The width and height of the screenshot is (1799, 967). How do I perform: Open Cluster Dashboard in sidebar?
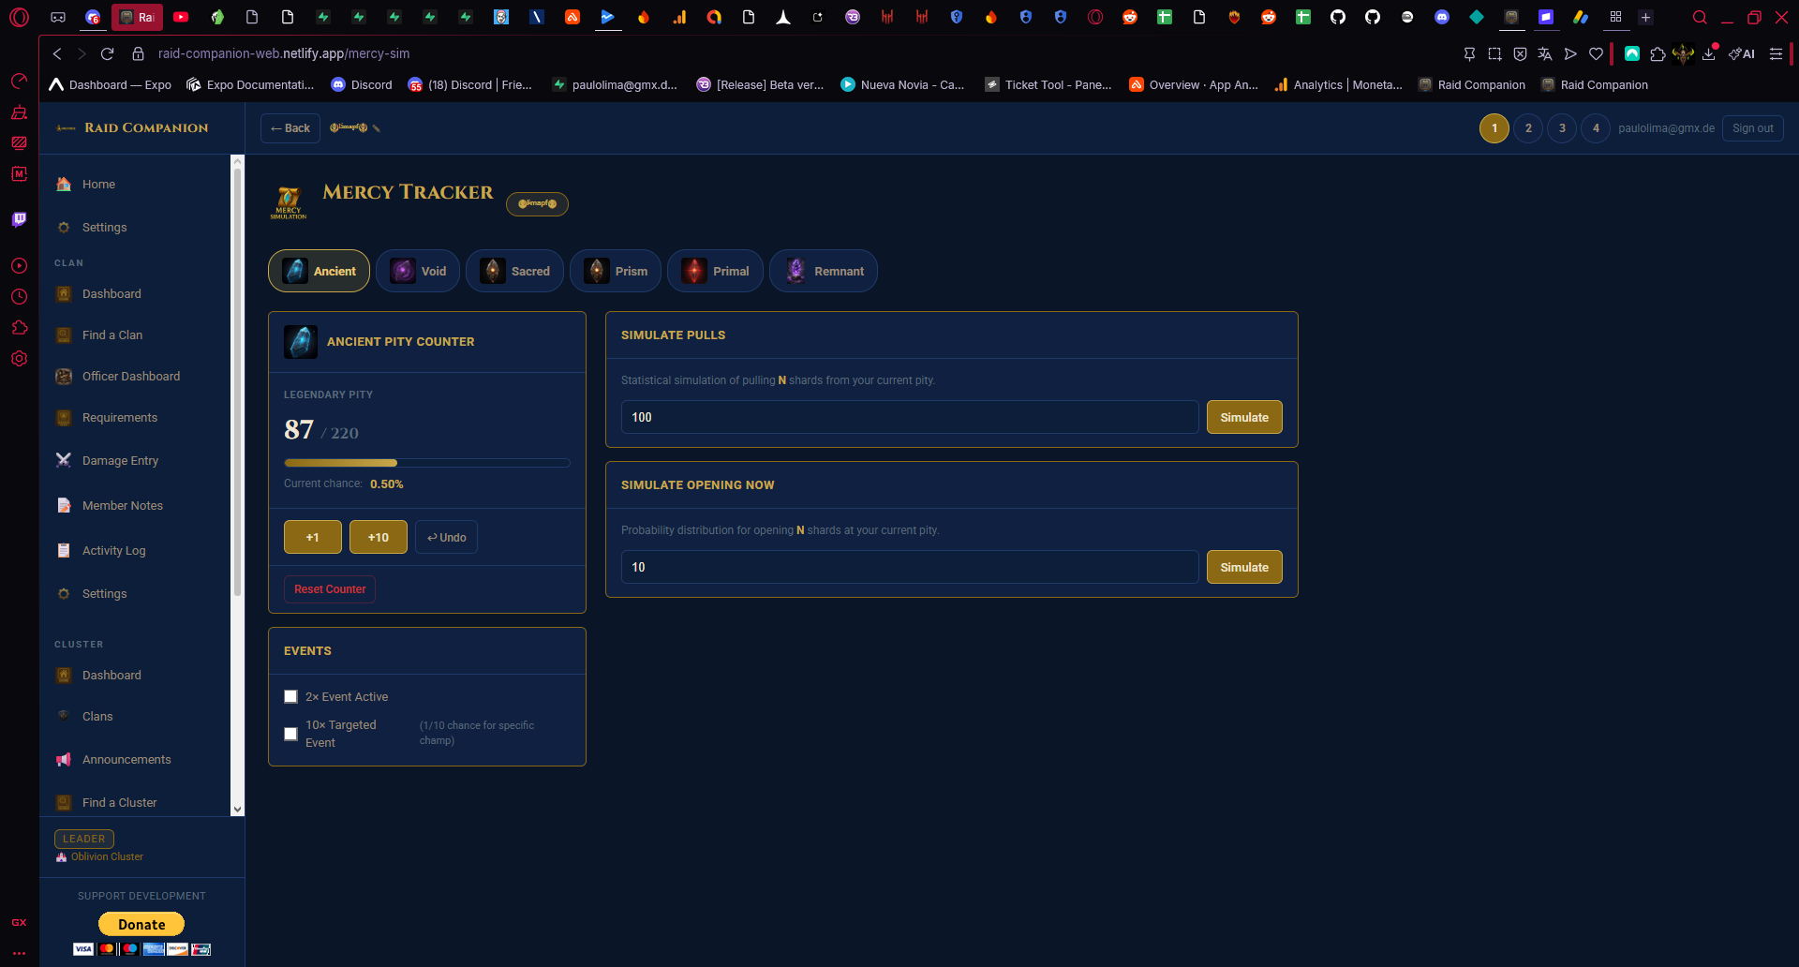tap(112, 676)
